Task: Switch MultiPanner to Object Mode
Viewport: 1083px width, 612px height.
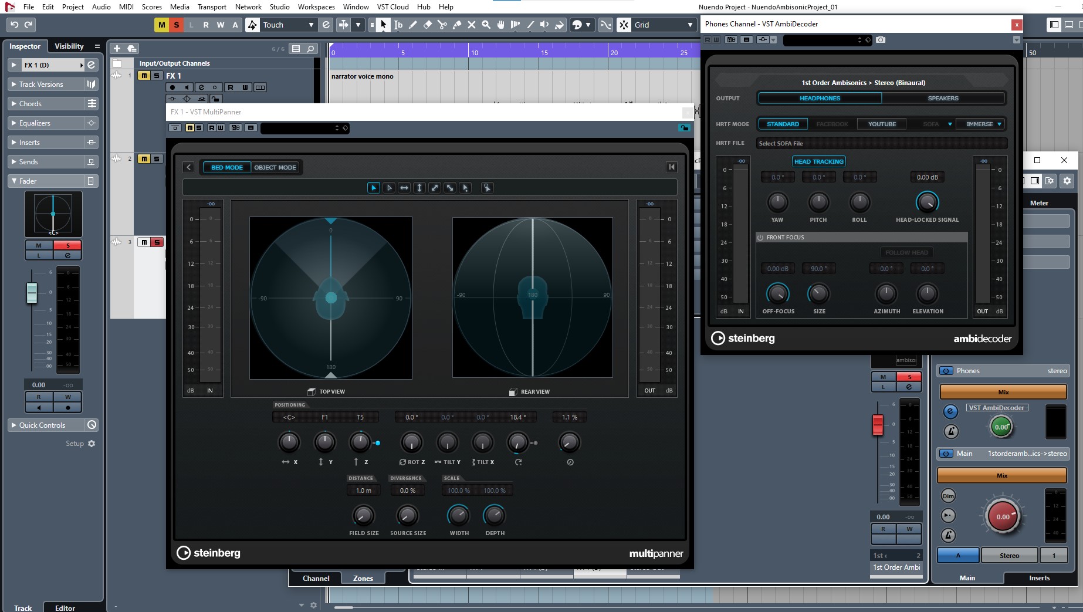Action: (275, 167)
